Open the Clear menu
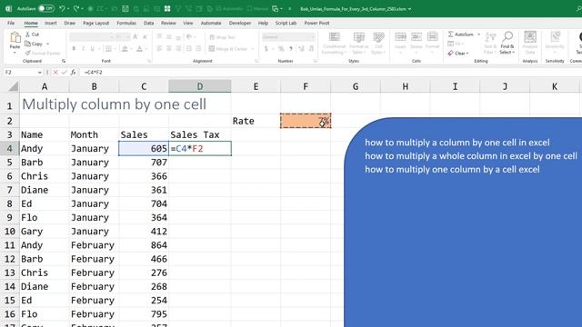 click(x=458, y=53)
